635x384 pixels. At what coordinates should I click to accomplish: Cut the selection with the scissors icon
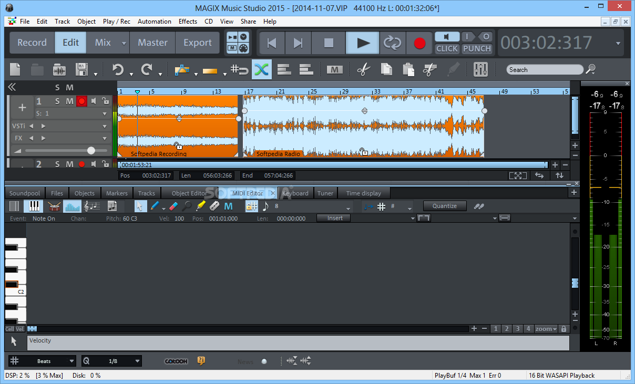pos(363,69)
